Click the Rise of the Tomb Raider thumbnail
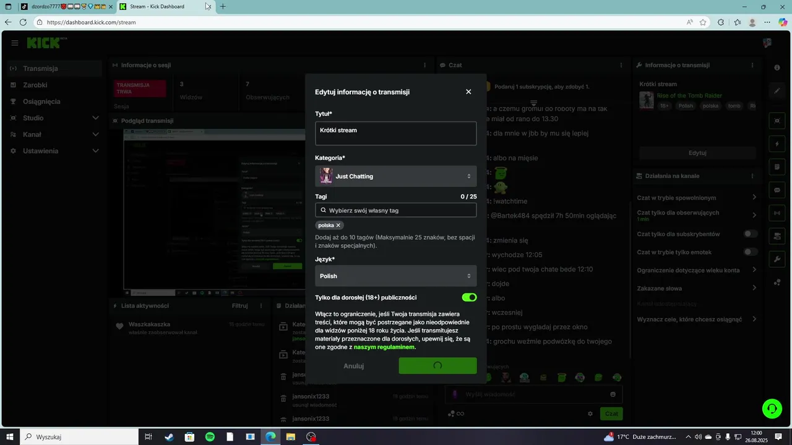 [x=647, y=100]
